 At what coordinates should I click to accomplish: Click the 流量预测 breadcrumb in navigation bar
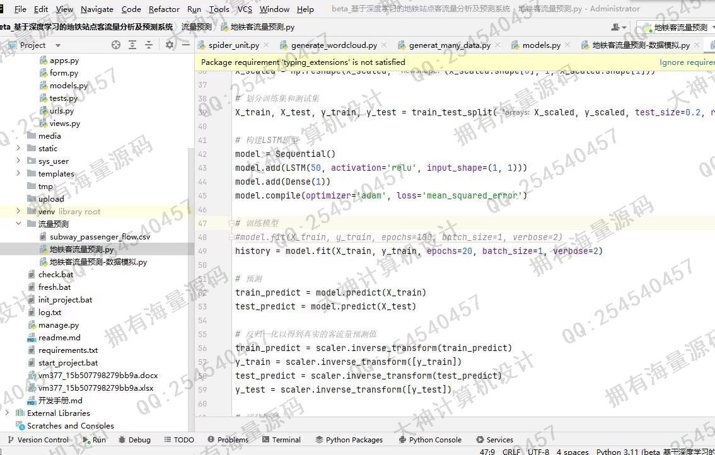[x=197, y=27]
